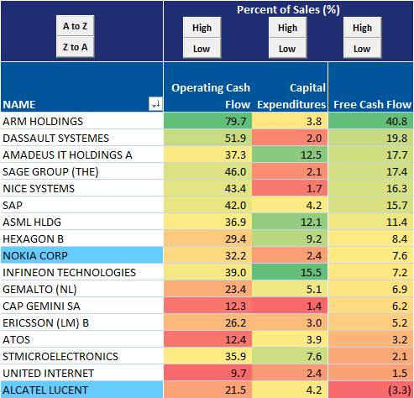Sort Operating Cash Flow with Low button
Screen dimensions: 414x398
202,48
